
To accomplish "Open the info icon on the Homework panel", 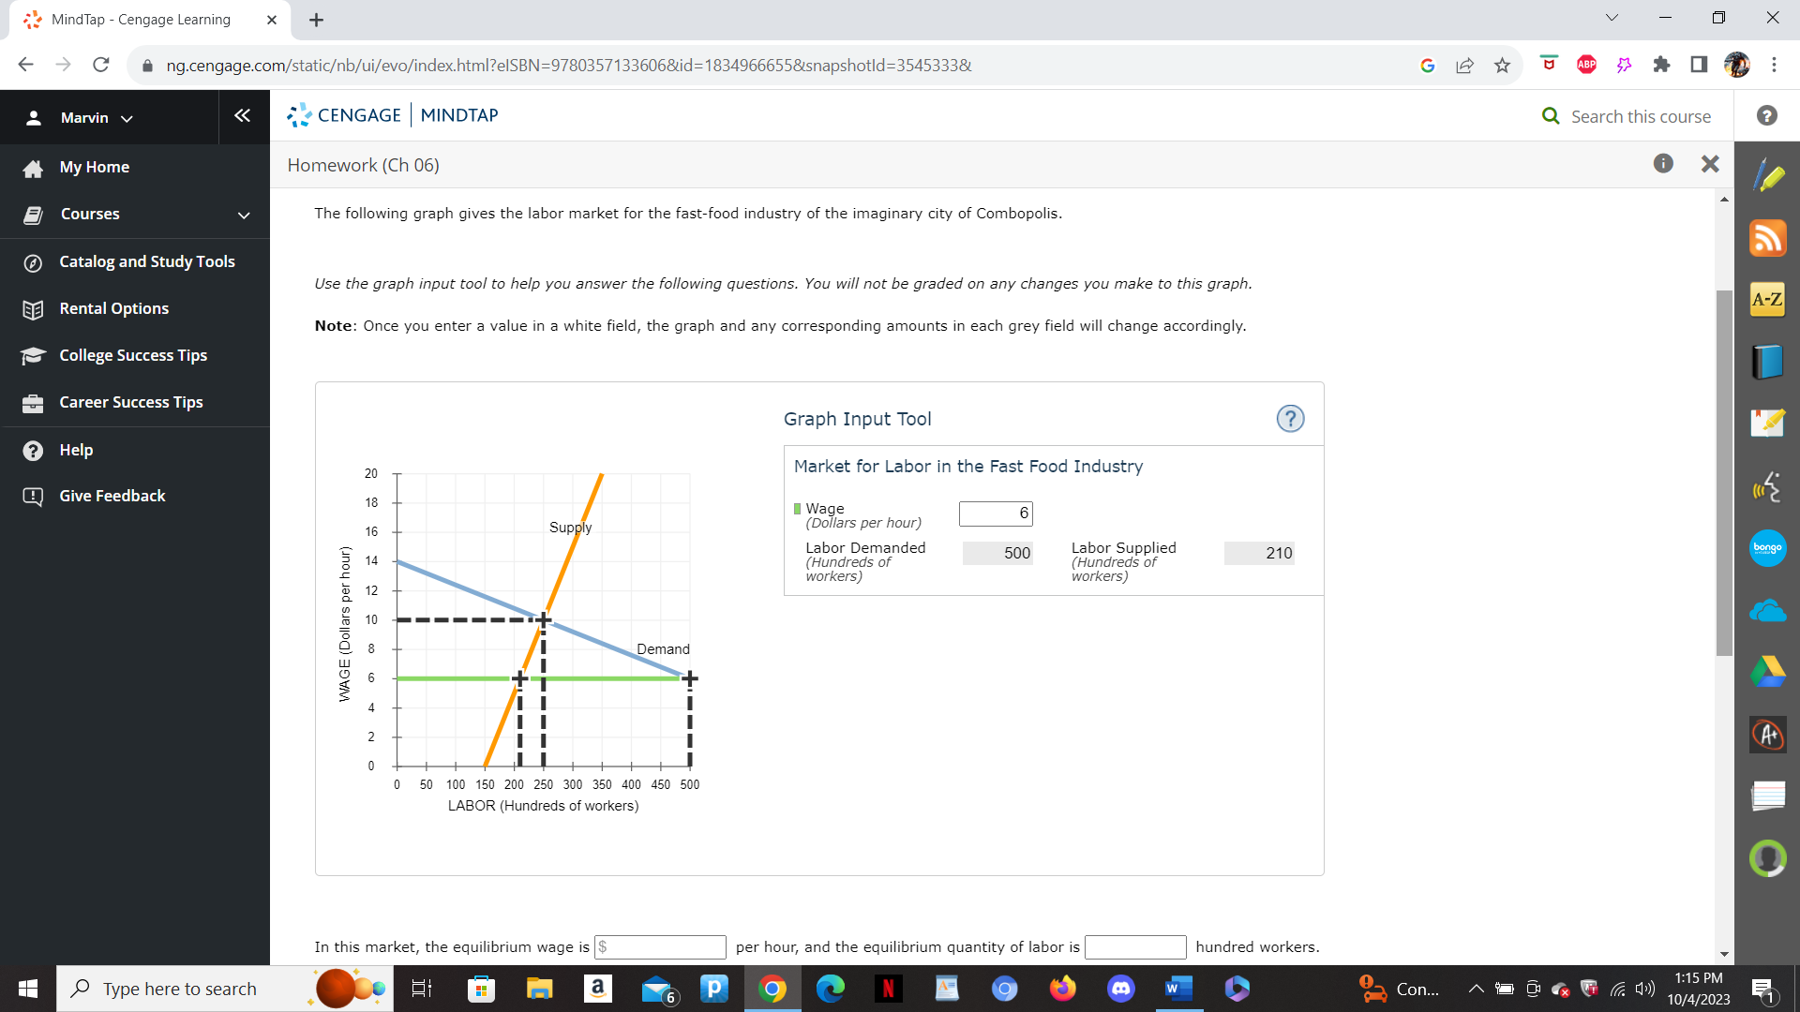I will pyautogui.click(x=1664, y=164).
